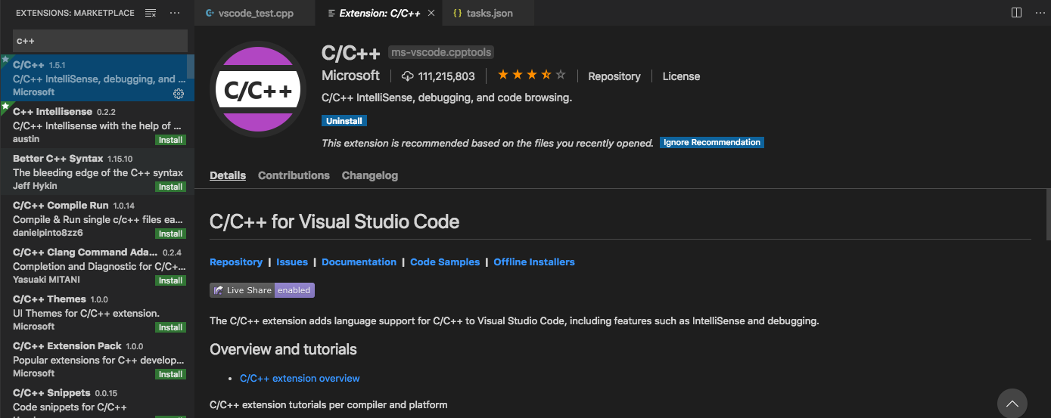Click the Microsoft publisher name
1051x418 pixels.
(x=350, y=76)
